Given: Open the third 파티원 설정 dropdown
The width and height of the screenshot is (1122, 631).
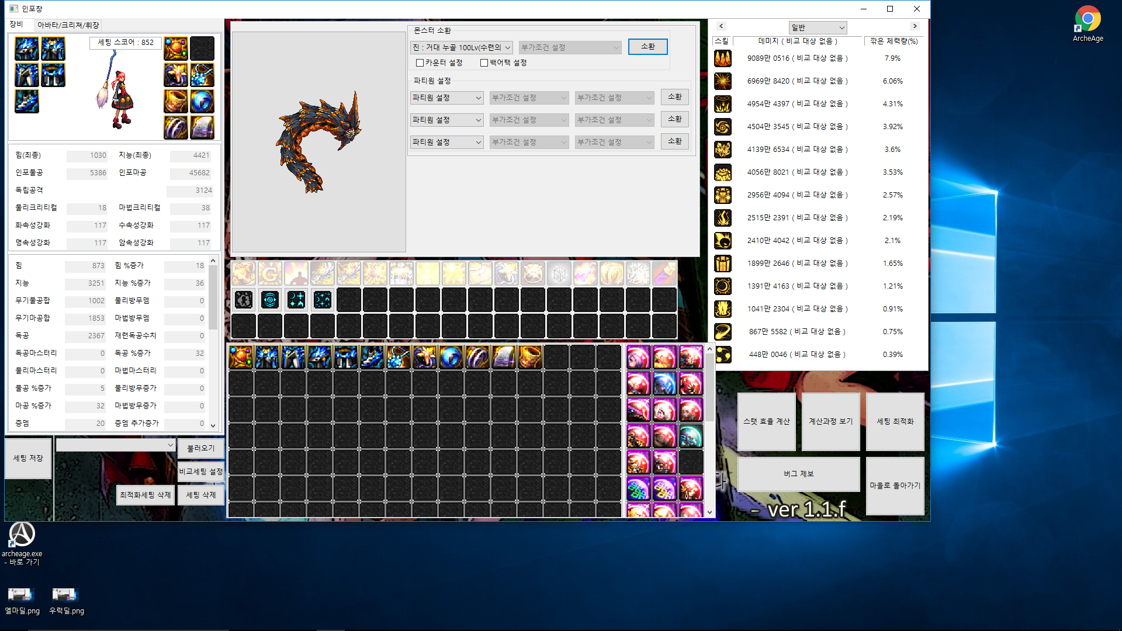Looking at the screenshot, I should [x=446, y=142].
